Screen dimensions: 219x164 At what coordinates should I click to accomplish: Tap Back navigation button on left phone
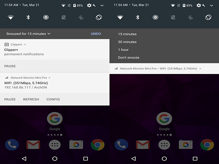(x=24, y=159)
